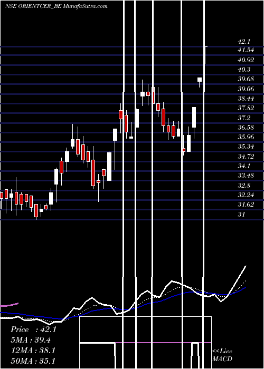Click the 31.62 price axis label
The image size is (264, 369).
(x=246, y=205)
